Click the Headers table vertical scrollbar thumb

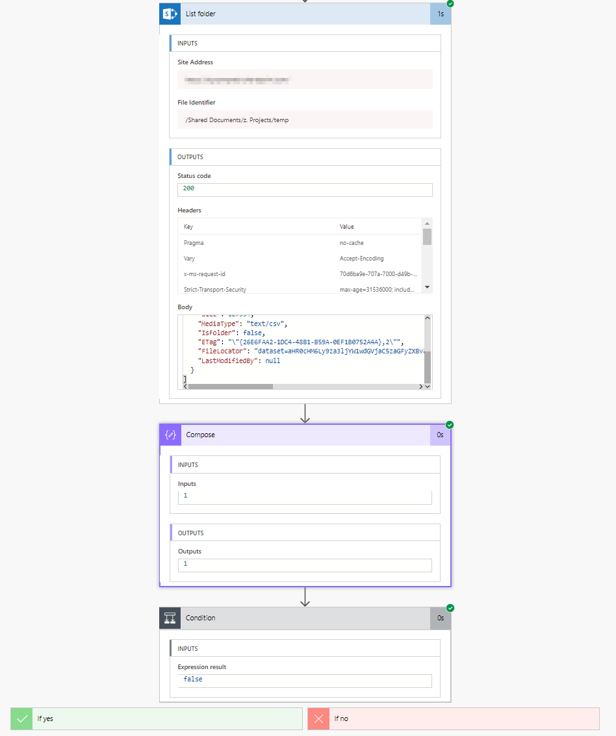[x=427, y=236]
